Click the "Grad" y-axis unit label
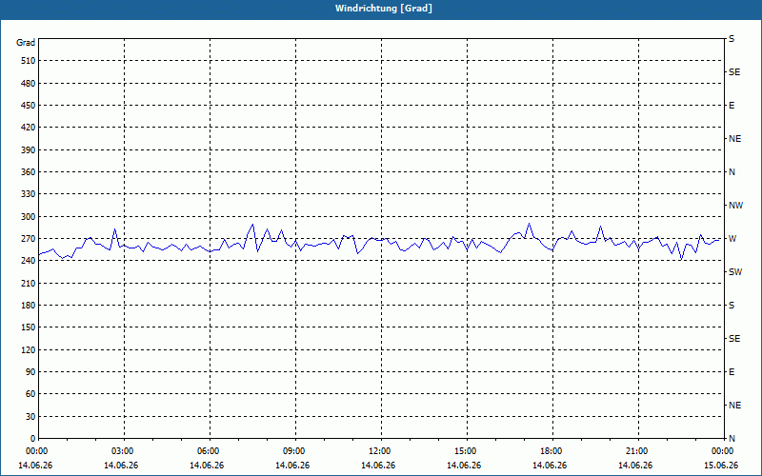The width and height of the screenshot is (762, 476). click(26, 43)
